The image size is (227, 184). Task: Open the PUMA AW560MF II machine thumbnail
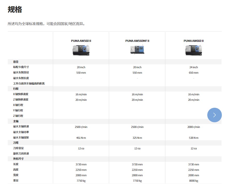pyautogui.click(x=137, y=50)
